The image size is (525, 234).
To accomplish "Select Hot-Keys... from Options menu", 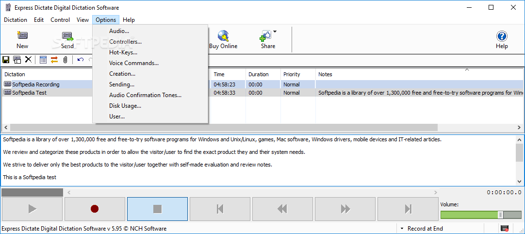I will click(151, 52).
